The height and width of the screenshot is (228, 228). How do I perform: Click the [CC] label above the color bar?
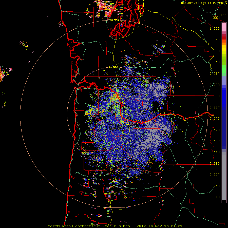(216, 17)
